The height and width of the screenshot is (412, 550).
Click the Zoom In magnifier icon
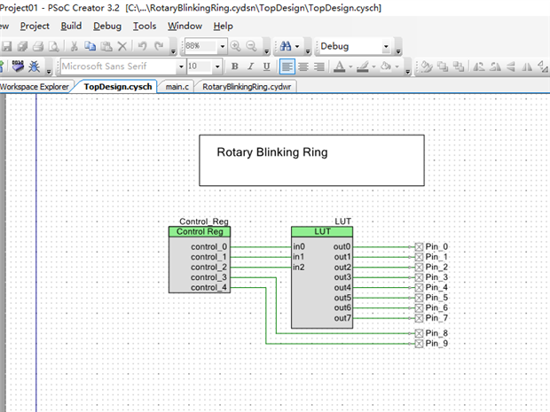point(236,46)
